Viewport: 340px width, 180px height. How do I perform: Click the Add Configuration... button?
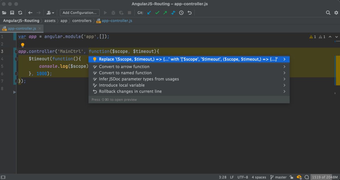[80, 13]
